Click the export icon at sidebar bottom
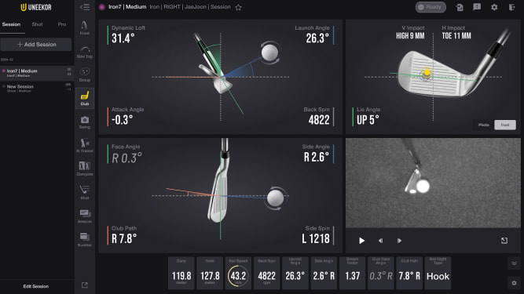The width and height of the screenshot is (524, 294). [x=85, y=285]
